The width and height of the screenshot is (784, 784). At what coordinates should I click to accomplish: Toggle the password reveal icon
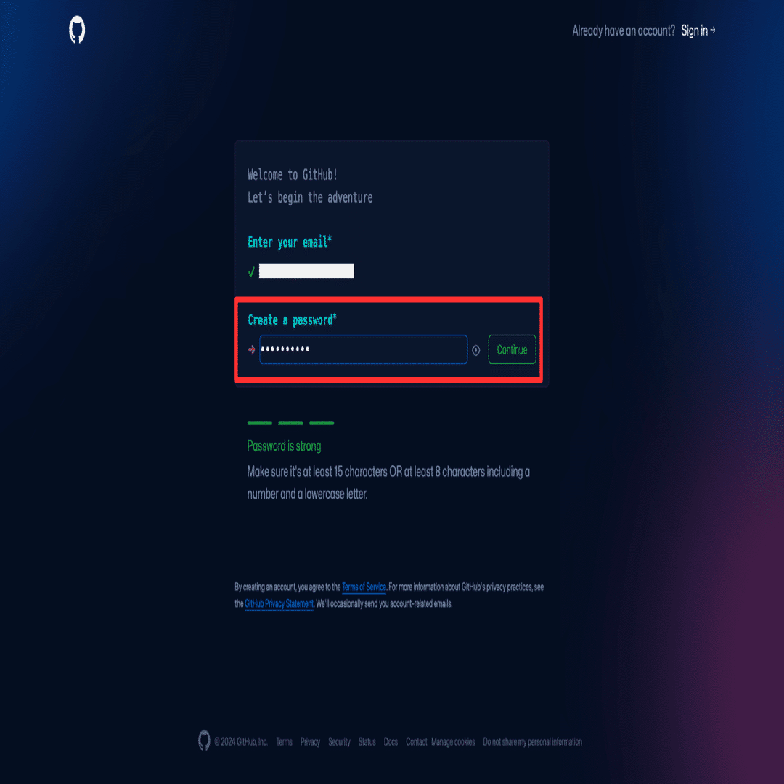pyautogui.click(x=476, y=350)
